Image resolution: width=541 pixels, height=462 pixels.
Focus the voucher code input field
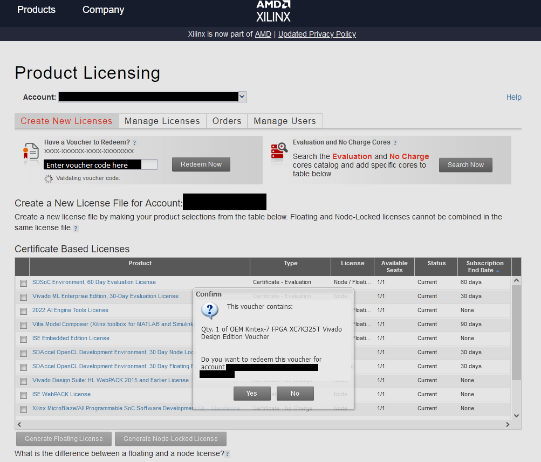[x=100, y=165]
